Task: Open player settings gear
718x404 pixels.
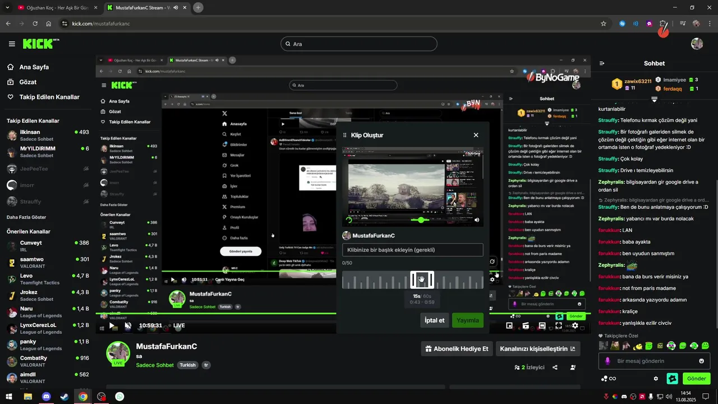Action: [x=575, y=325]
